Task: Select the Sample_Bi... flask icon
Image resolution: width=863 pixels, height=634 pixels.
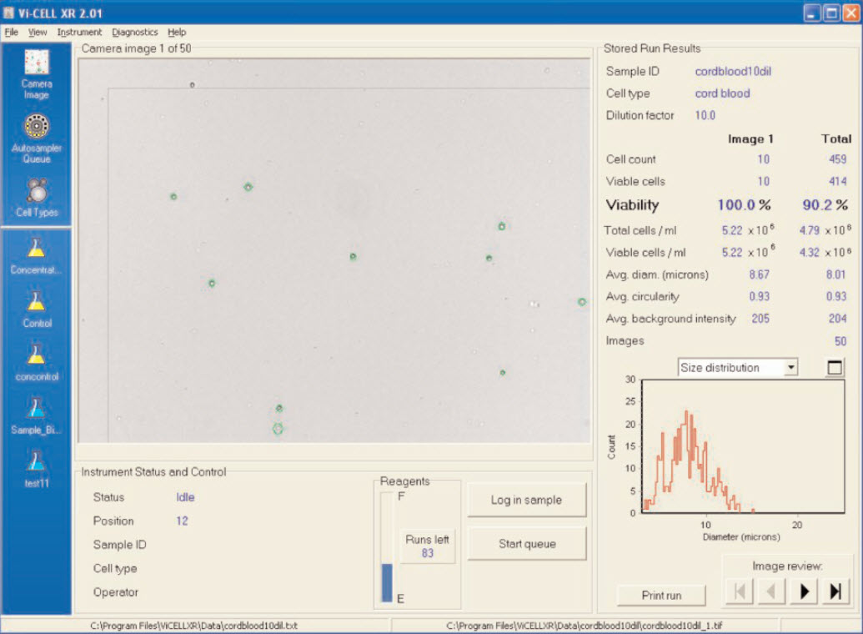Action: click(x=37, y=416)
